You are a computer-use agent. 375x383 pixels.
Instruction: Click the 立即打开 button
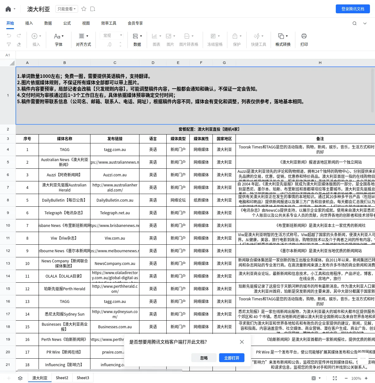(232, 358)
